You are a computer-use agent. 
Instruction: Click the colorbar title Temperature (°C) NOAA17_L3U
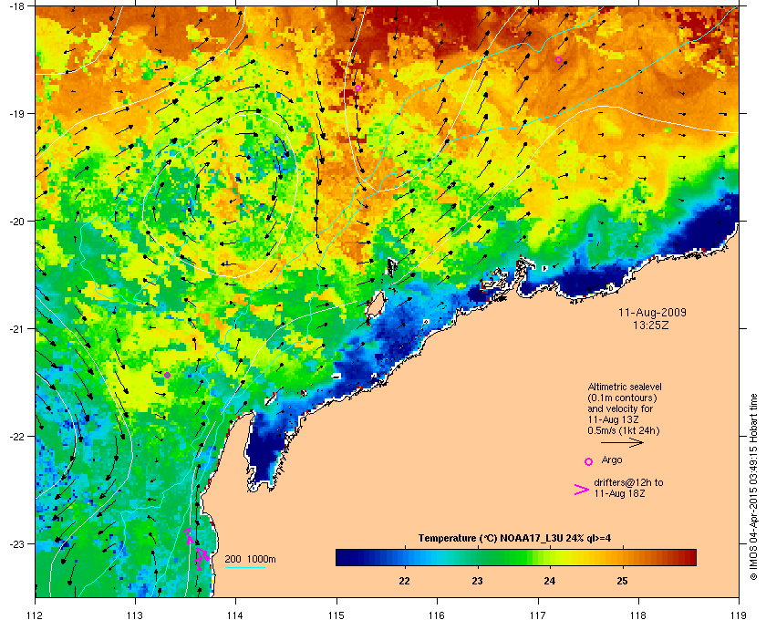click(514, 539)
